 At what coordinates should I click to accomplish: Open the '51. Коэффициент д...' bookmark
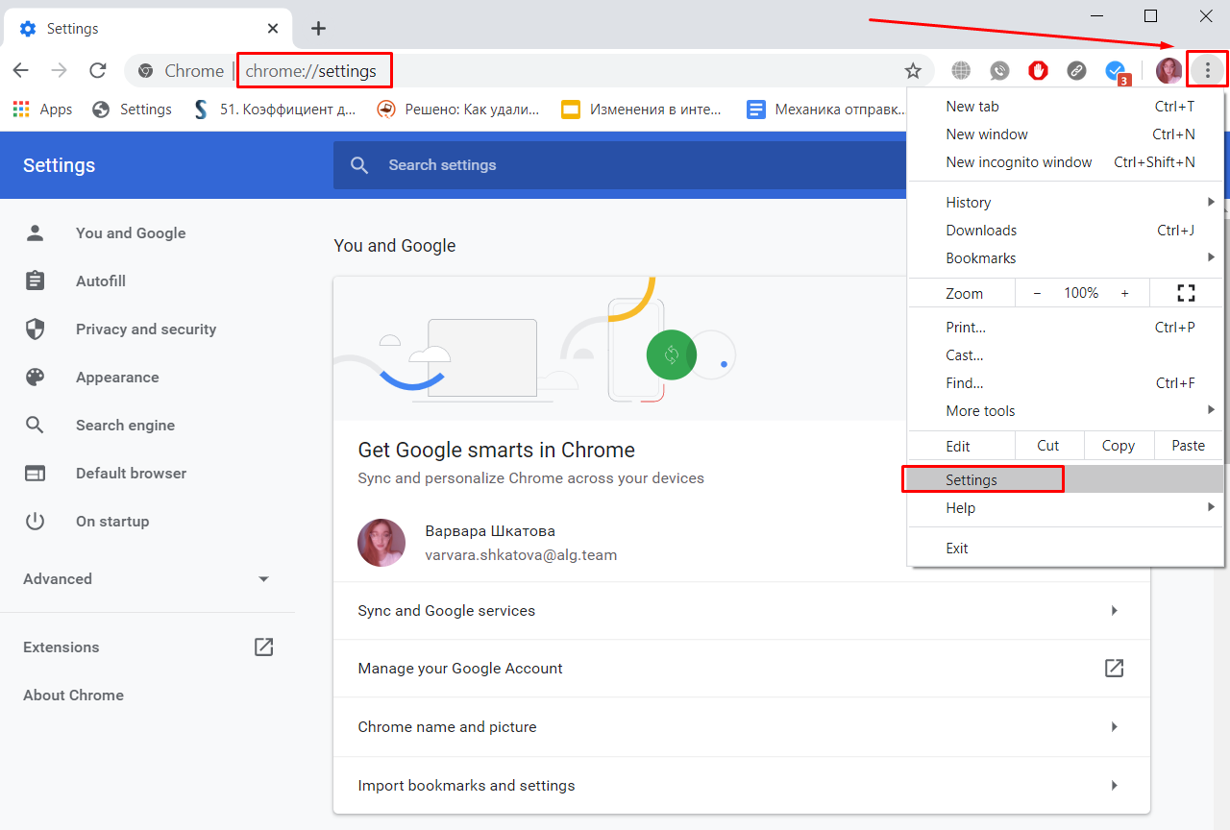(273, 110)
